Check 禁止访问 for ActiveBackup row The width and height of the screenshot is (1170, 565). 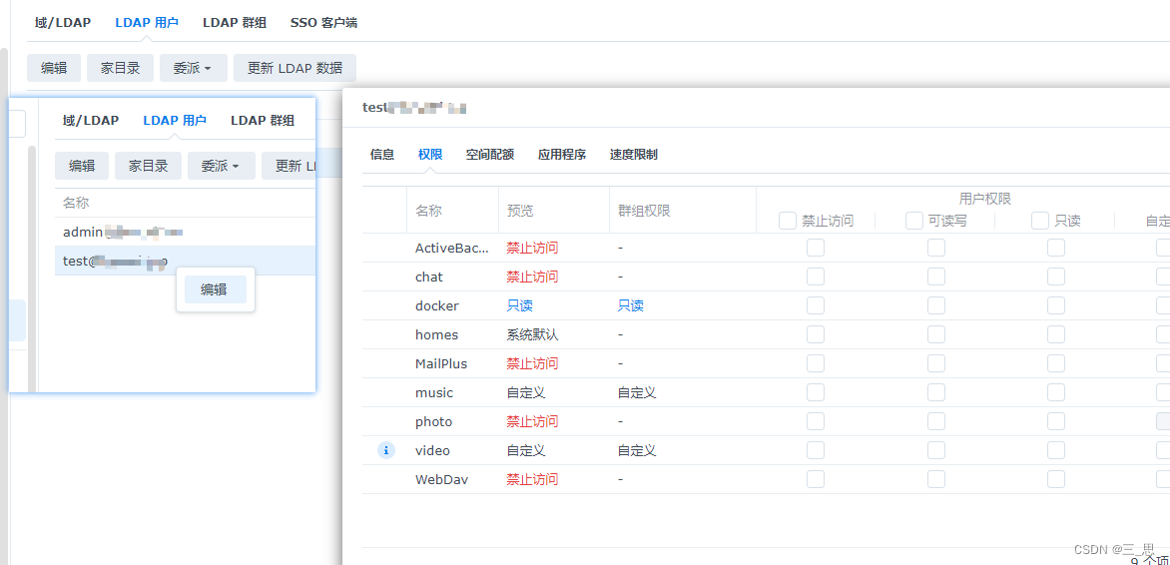[x=816, y=248]
